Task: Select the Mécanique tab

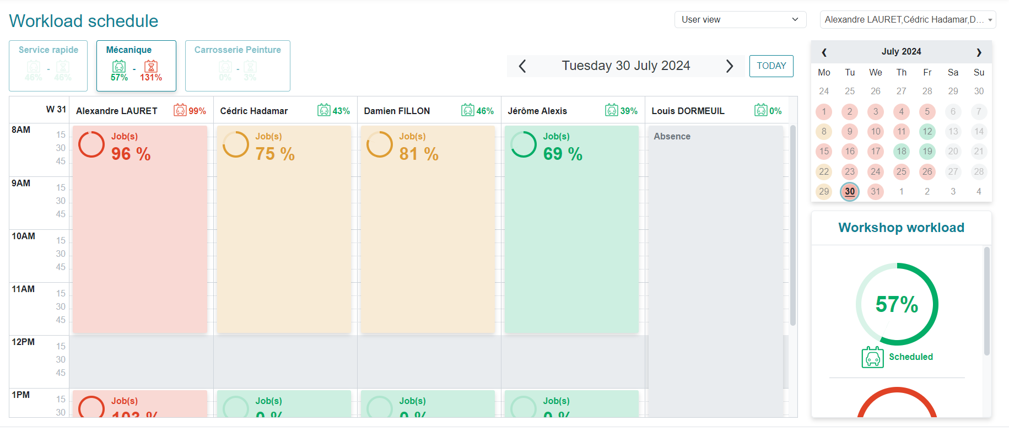Action: [x=137, y=66]
